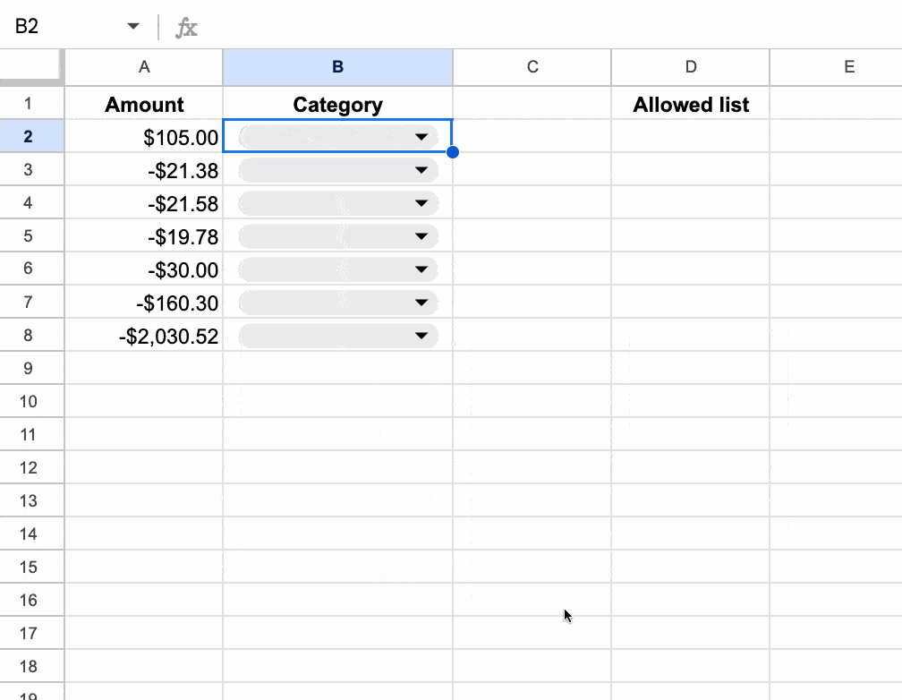This screenshot has width=902, height=700.
Task: Click the Allowed list header cell
Action: click(x=690, y=105)
